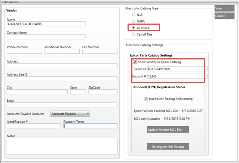Click the Fax Number field
Viewport: 239px width, 163px height.
(100, 51)
